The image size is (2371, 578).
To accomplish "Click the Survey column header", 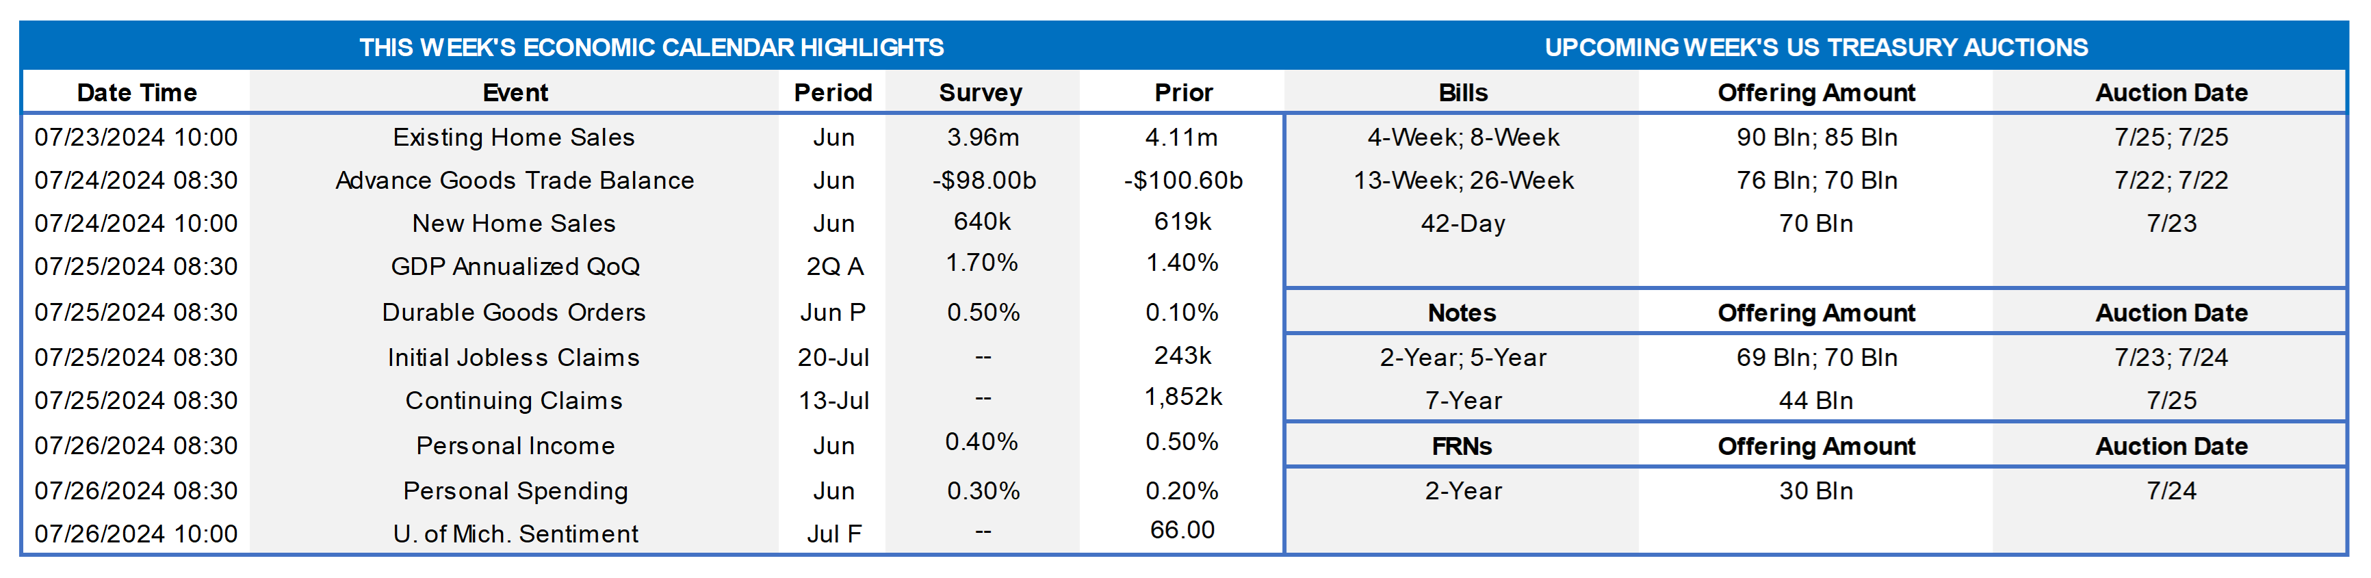I will pos(981,93).
